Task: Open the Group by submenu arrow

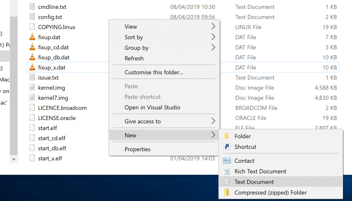Action: coord(213,48)
